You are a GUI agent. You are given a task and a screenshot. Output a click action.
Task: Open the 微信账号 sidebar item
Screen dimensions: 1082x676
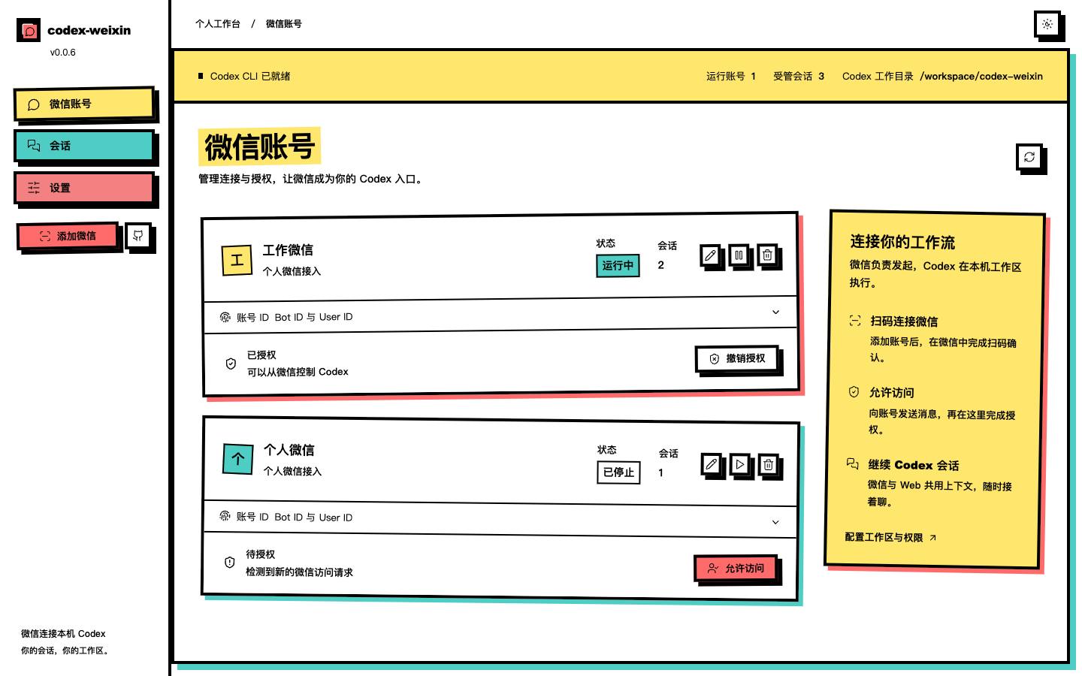click(83, 104)
